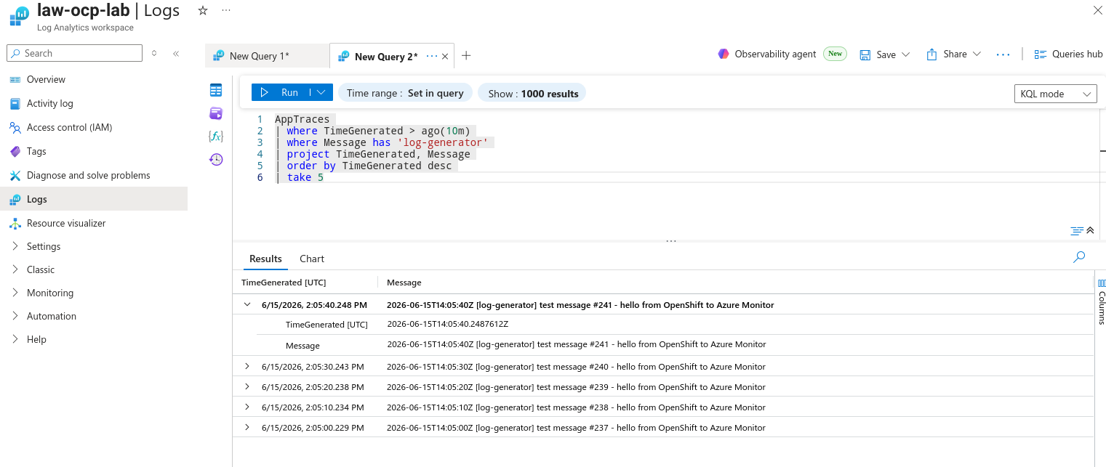Screen dimensions: 1106x467
Task: Run the query
Action: pyautogui.click(x=280, y=92)
